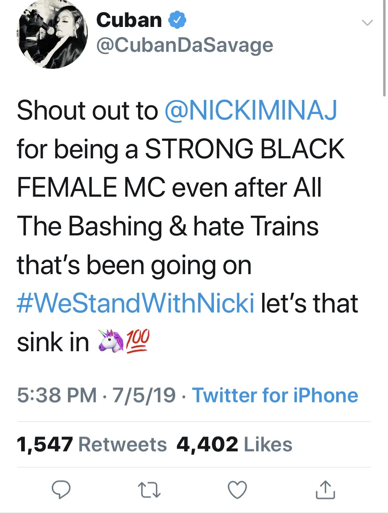Click the @CubanDaSavage handle
Screen dimensions: 388x513
pyautogui.click(x=184, y=45)
